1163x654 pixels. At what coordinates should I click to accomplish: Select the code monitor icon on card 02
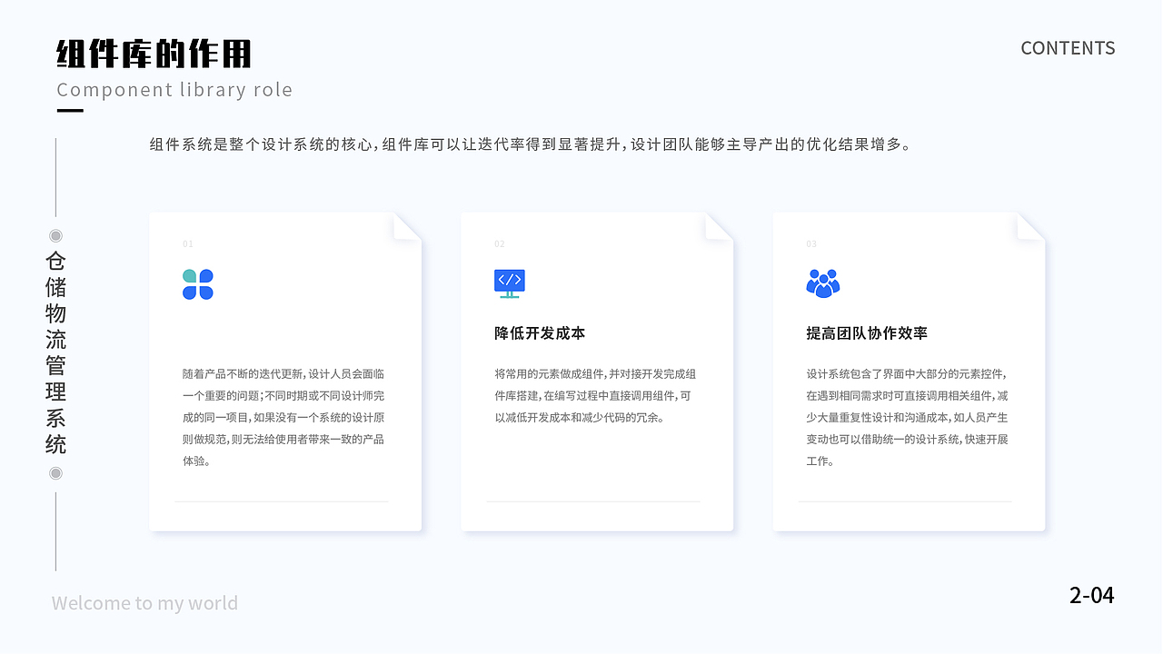(x=510, y=282)
